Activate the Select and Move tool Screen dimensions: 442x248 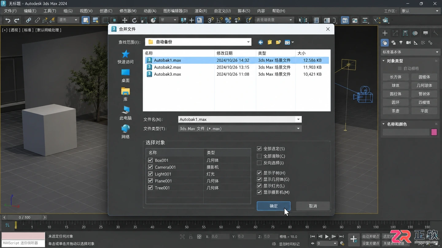tap(125, 20)
